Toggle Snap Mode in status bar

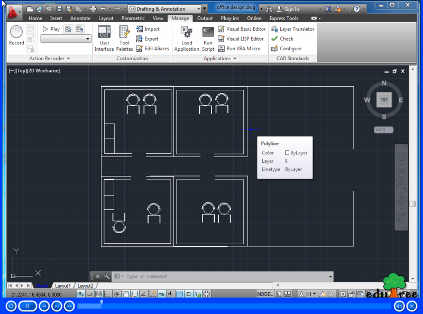(x=89, y=294)
